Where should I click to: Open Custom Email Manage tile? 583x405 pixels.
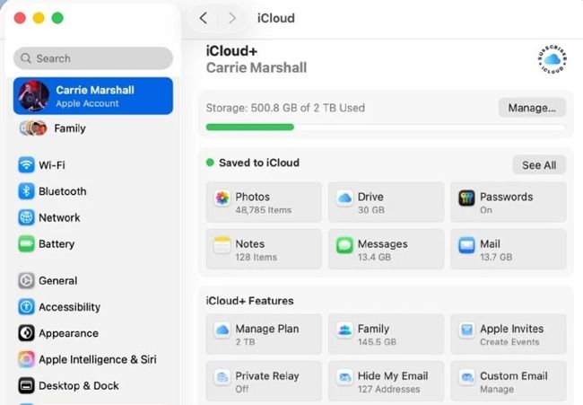tap(509, 381)
